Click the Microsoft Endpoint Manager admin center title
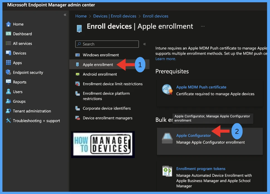Viewport: 270px width, 194px height. point(51,5)
